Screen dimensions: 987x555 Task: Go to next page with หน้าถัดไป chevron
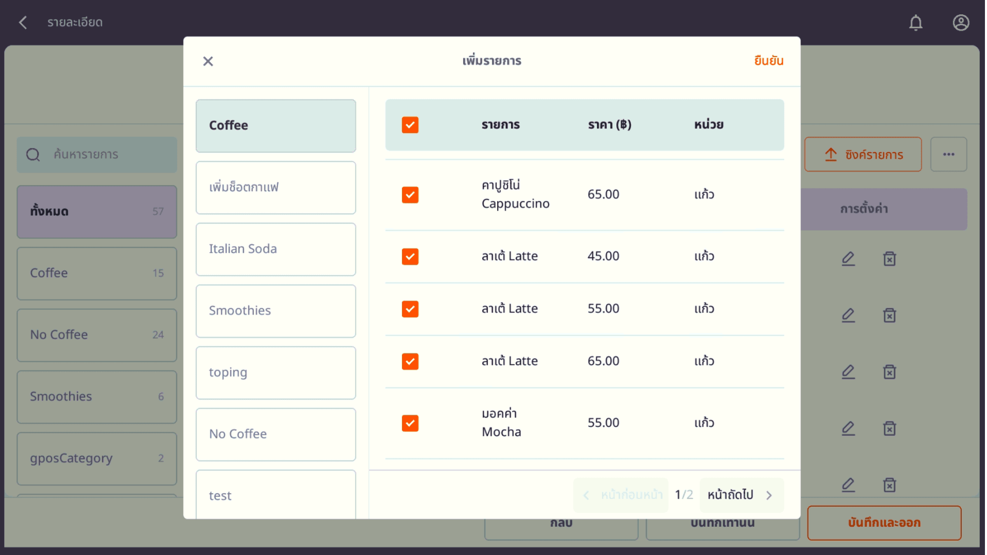(x=769, y=495)
